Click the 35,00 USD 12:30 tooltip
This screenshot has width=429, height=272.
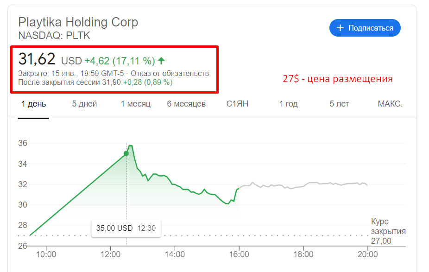pos(126,228)
